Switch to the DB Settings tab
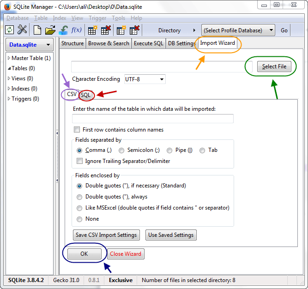This screenshot has width=308, height=289. 182,43
